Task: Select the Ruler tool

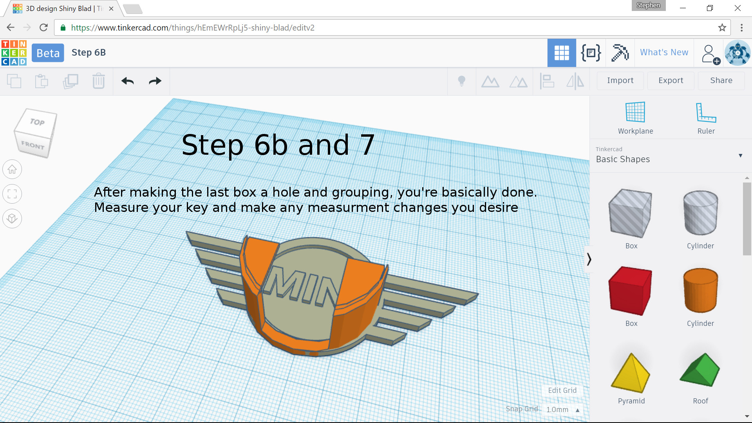Action: tap(706, 118)
